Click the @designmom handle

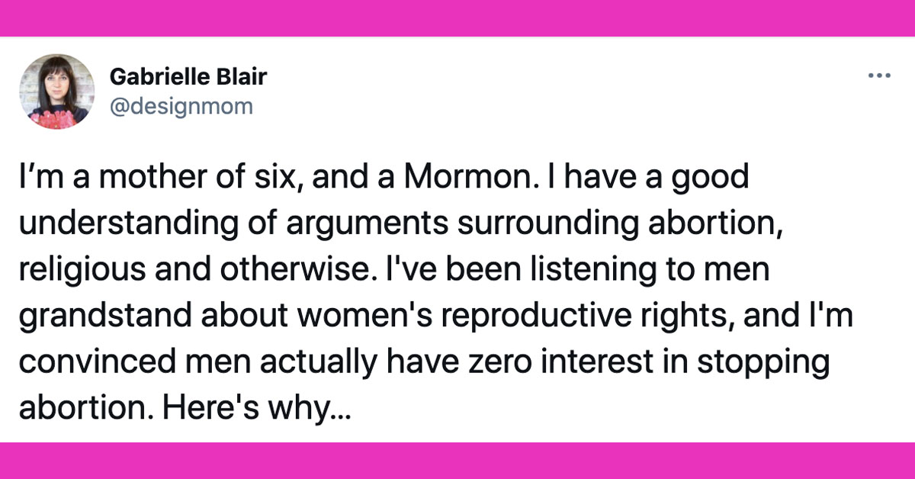click(181, 105)
